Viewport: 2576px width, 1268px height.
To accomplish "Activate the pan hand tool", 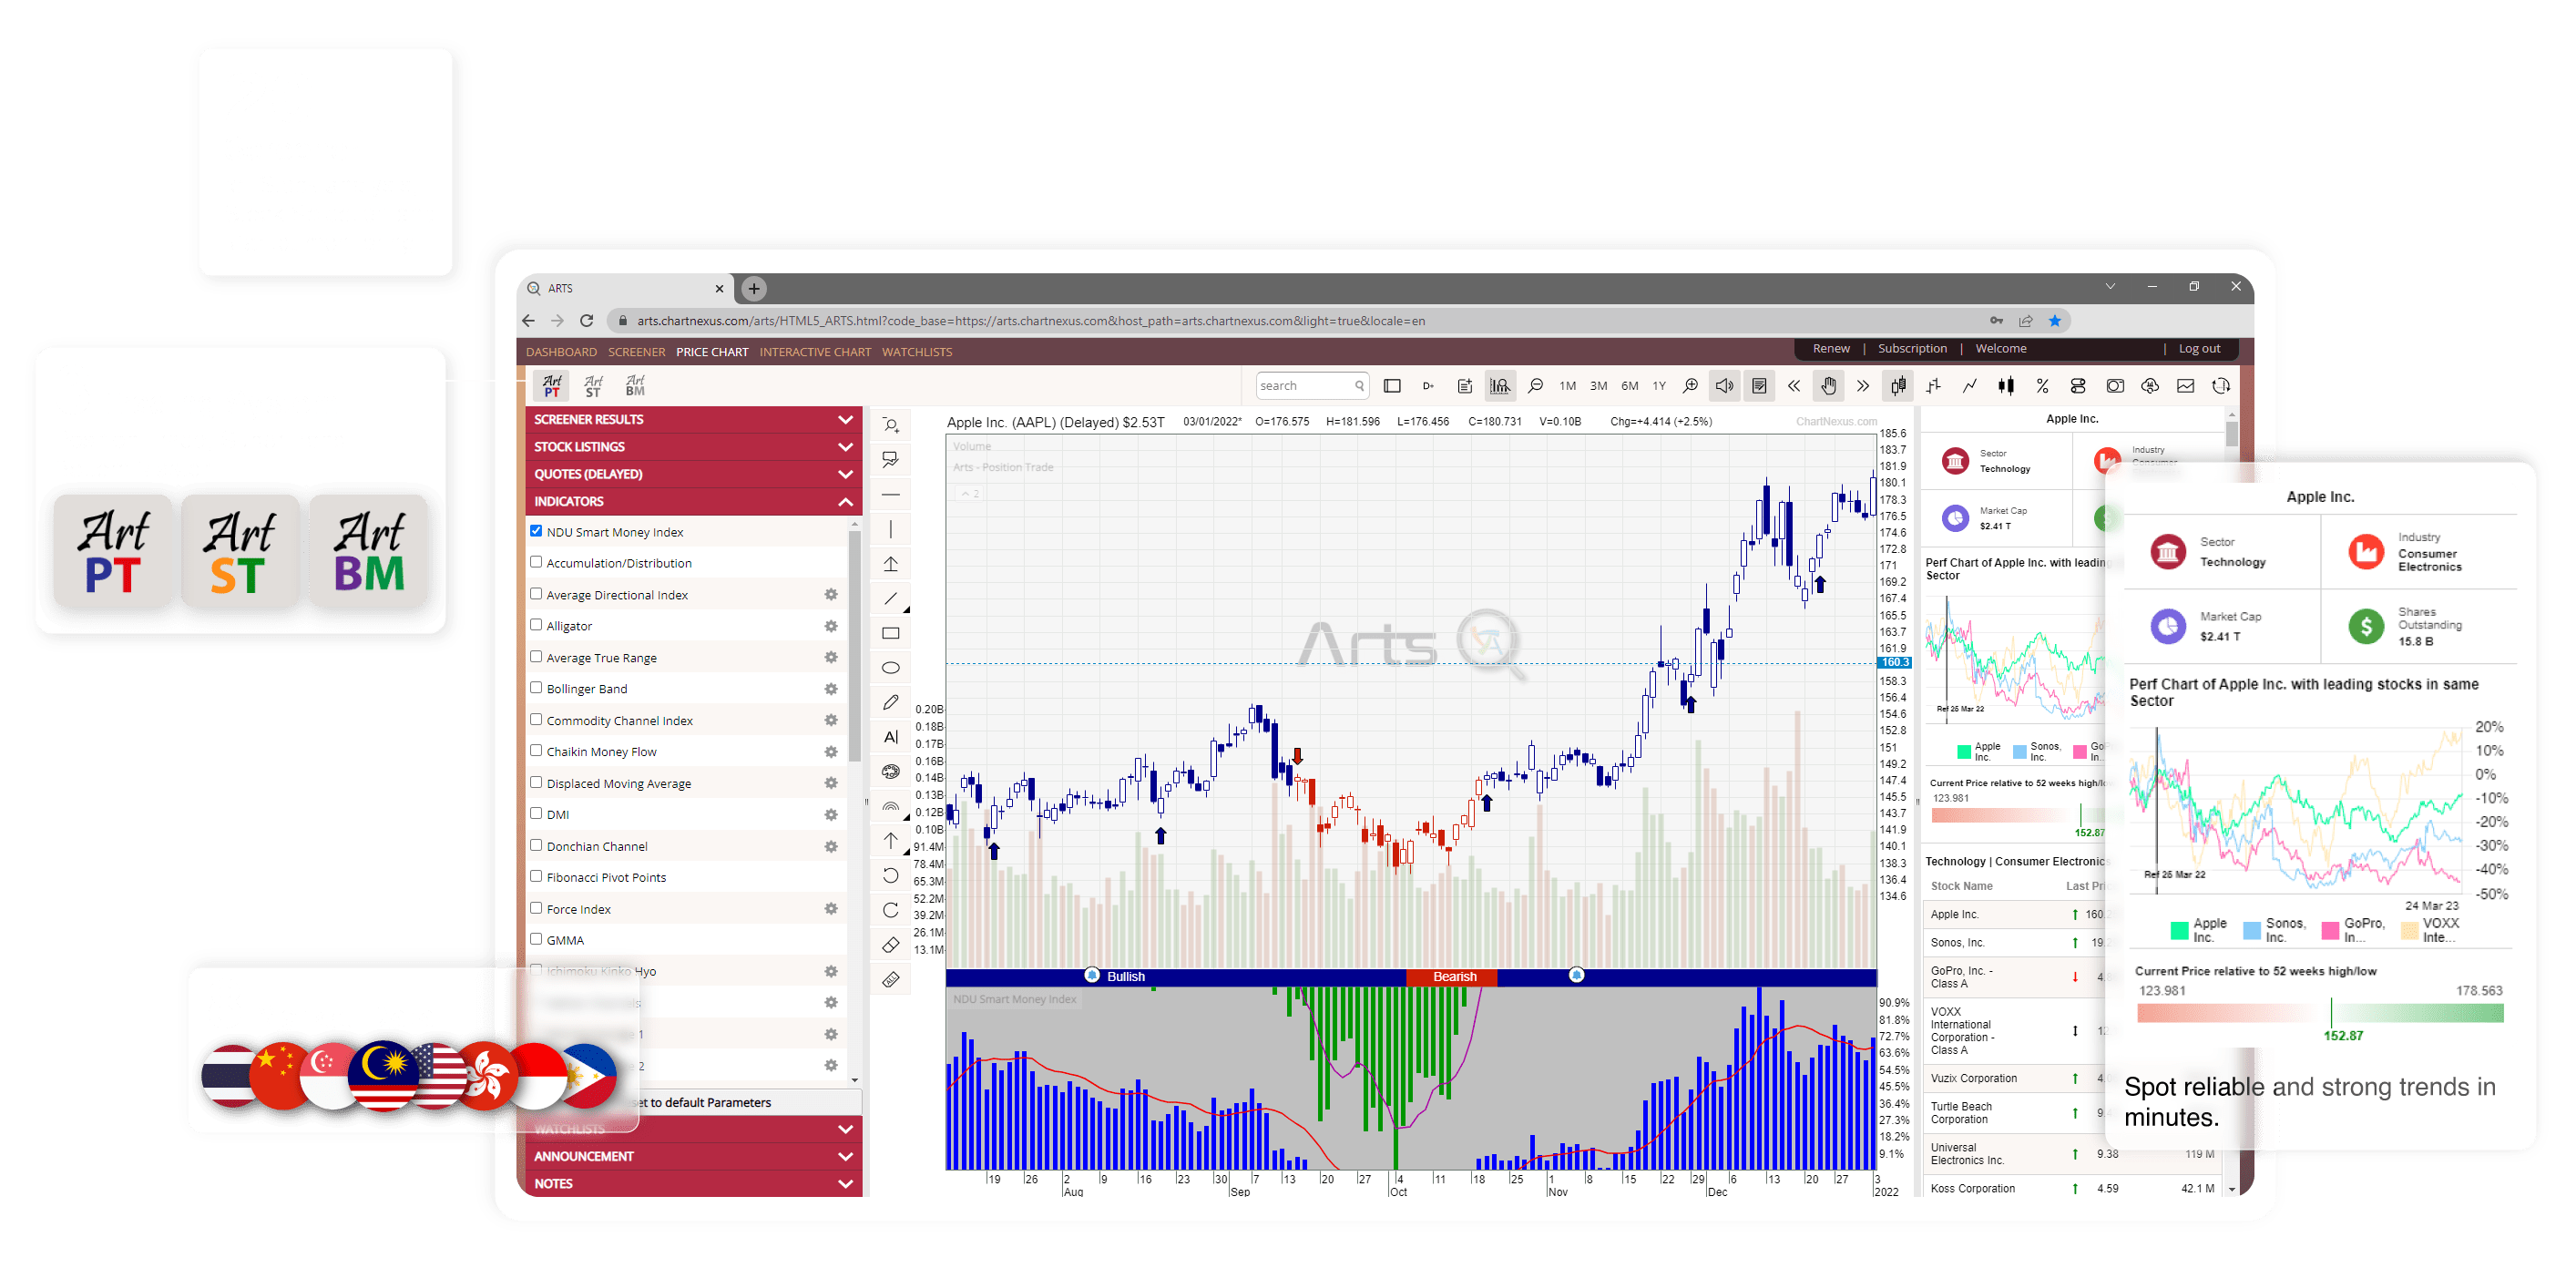I will coord(1828,386).
